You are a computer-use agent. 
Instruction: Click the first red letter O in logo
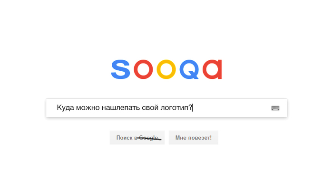click(143, 69)
